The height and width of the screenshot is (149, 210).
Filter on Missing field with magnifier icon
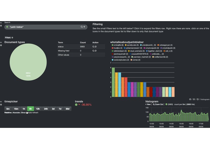click(93, 51)
